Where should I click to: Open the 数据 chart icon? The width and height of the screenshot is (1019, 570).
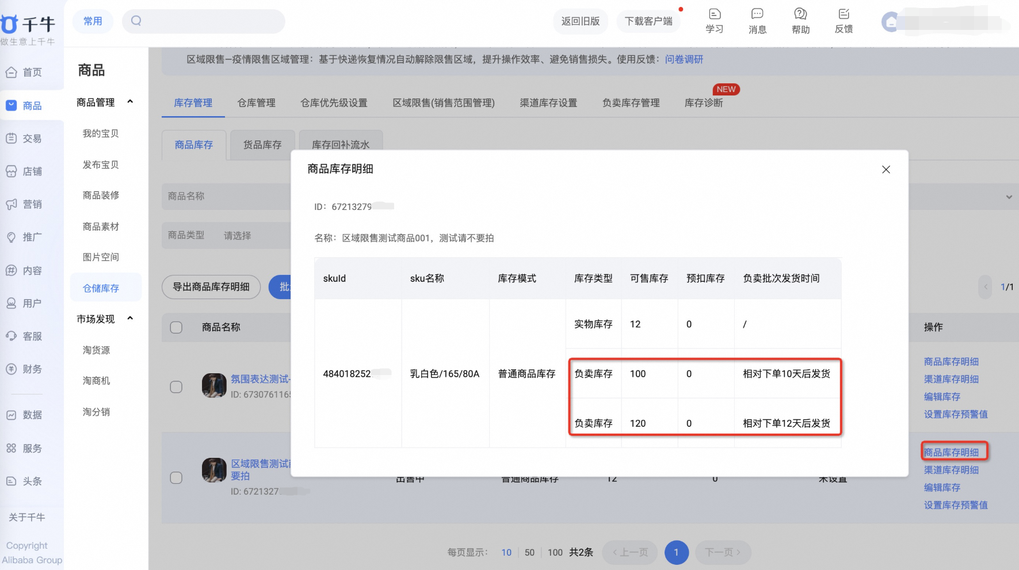[12, 415]
